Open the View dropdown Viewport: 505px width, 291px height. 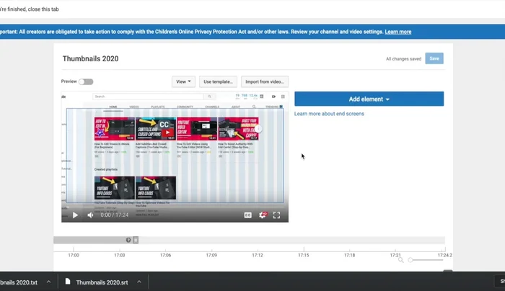(184, 81)
